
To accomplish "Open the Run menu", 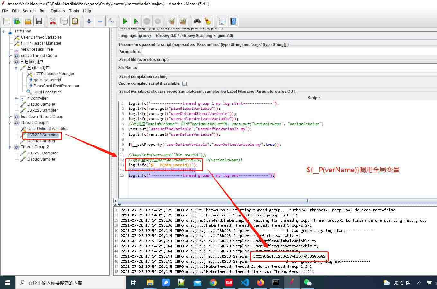I will pyautogui.click(x=43, y=11).
